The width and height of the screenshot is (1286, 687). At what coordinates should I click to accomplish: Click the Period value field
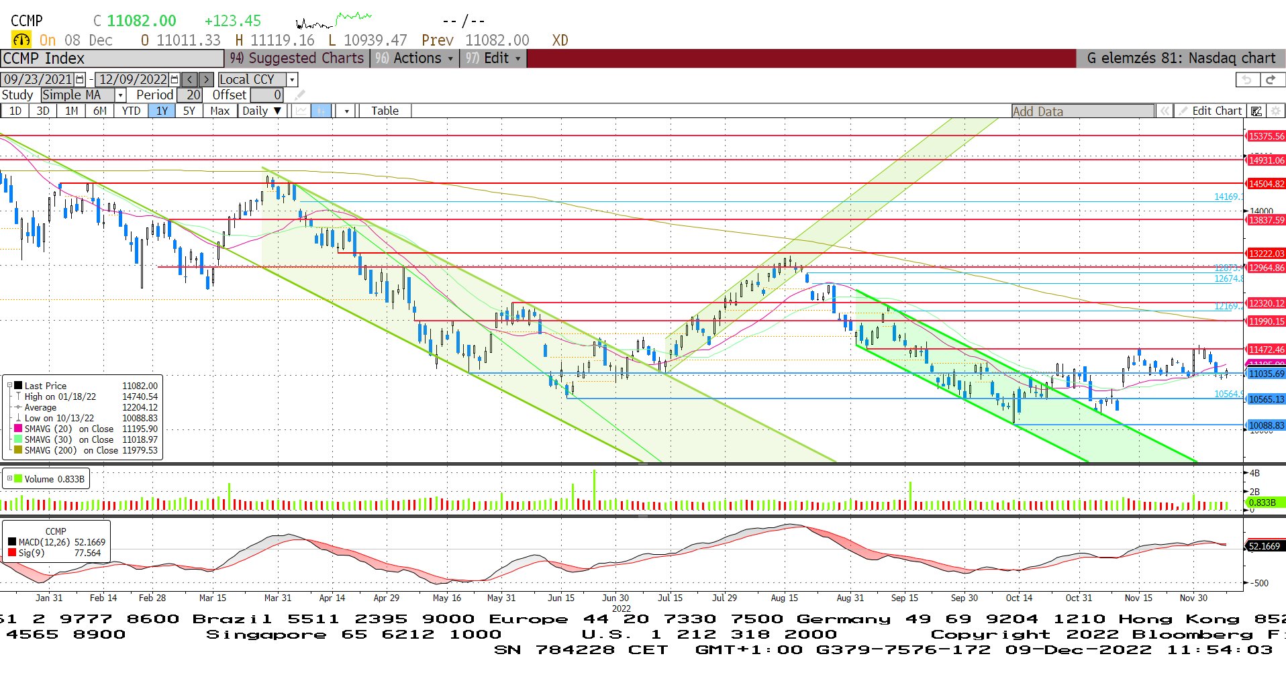coord(189,95)
